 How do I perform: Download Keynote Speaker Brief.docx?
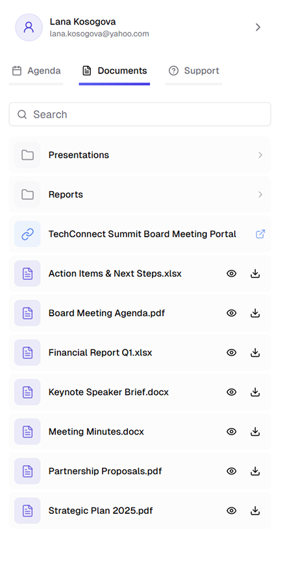click(255, 392)
